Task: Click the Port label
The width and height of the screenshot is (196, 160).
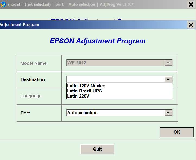Action: (25, 113)
